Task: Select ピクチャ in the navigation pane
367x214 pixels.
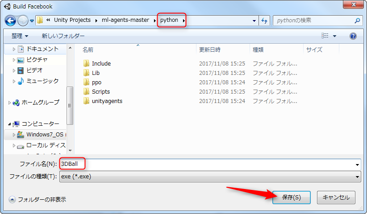Action: (x=37, y=60)
